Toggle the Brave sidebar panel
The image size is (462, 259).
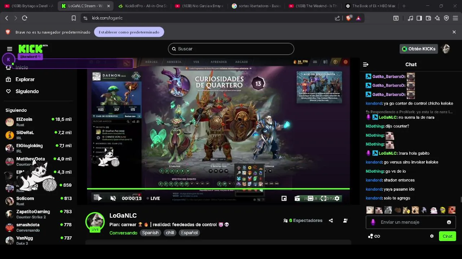419,18
